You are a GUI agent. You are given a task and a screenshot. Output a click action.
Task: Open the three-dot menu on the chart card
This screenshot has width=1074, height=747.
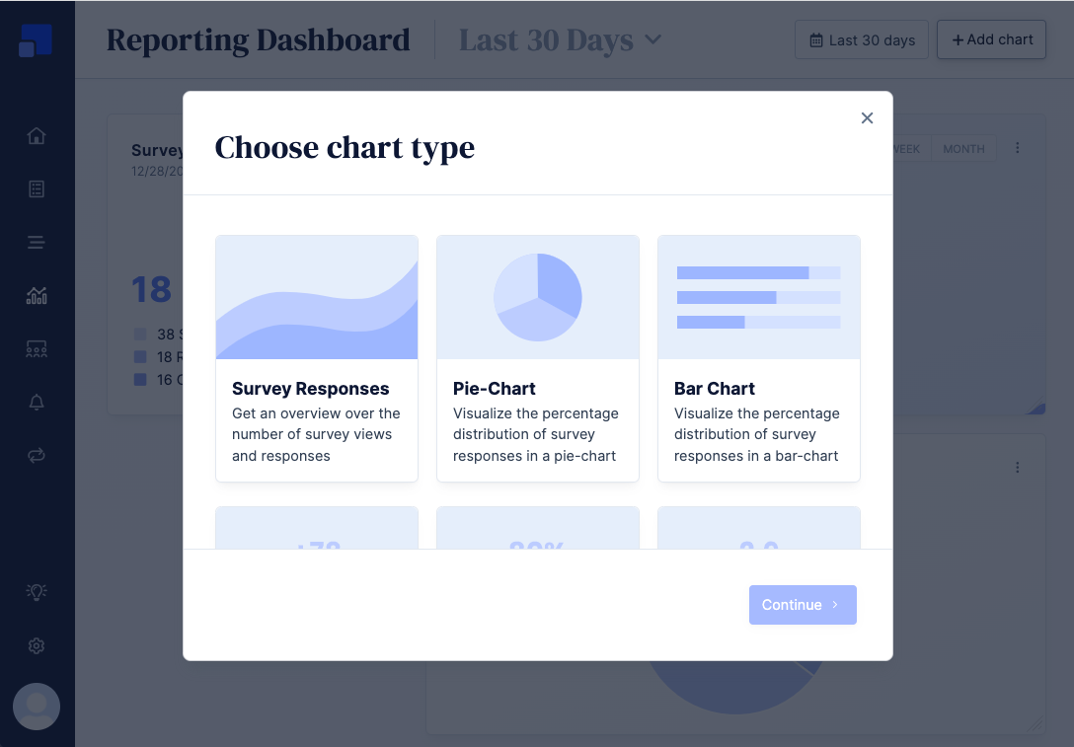point(1018,147)
